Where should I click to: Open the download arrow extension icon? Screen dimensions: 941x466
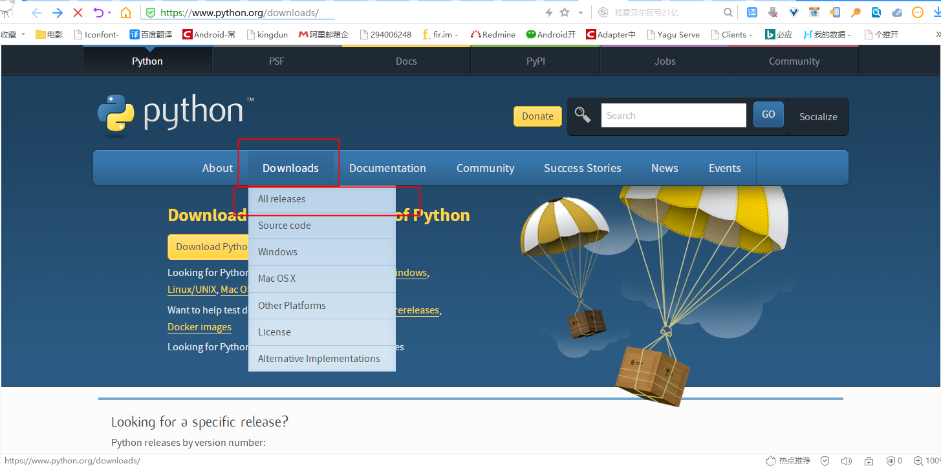pos(773,12)
